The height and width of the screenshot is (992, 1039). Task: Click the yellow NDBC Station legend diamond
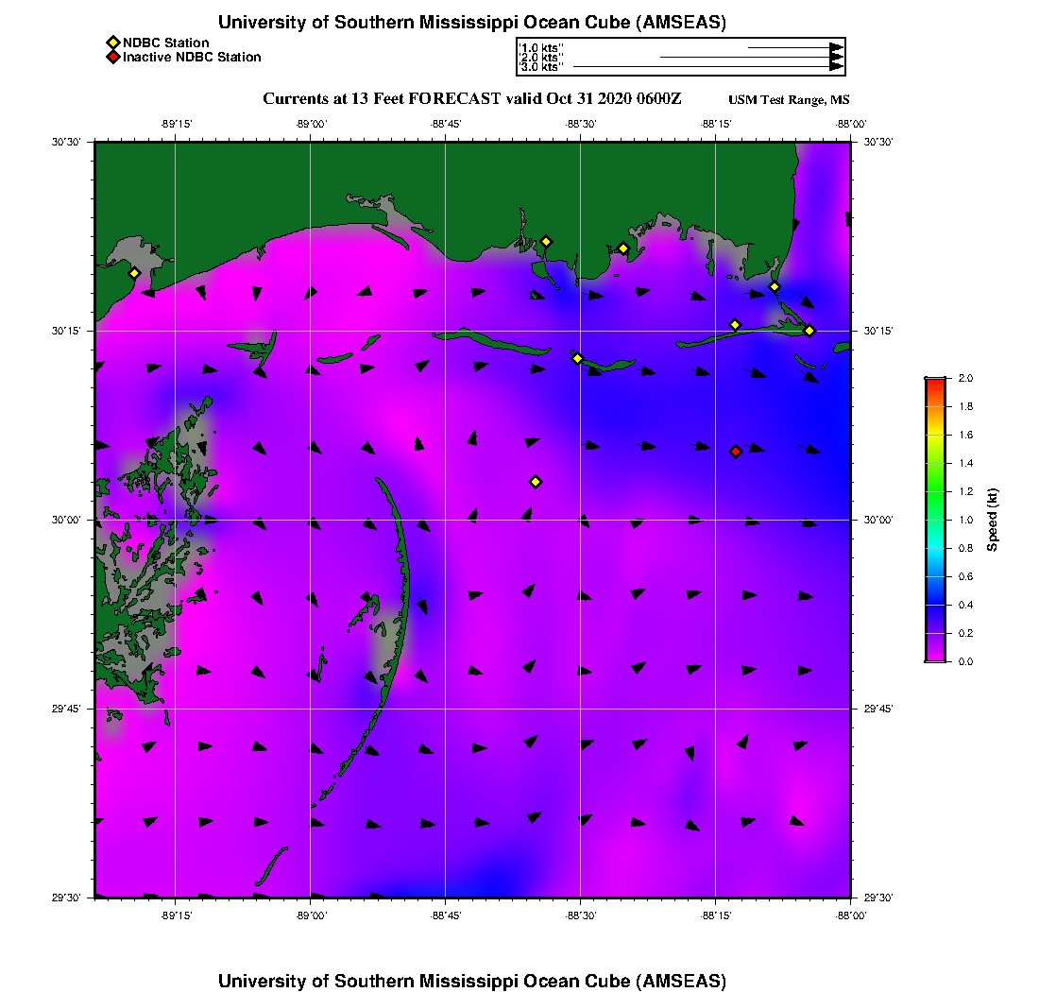coord(112,43)
